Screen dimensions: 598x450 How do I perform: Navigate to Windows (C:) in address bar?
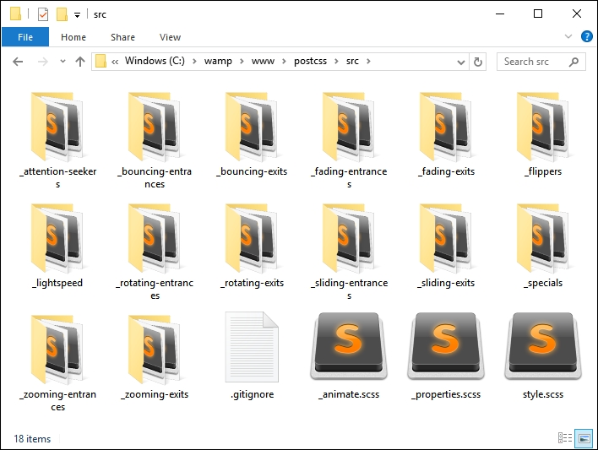point(155,61)
